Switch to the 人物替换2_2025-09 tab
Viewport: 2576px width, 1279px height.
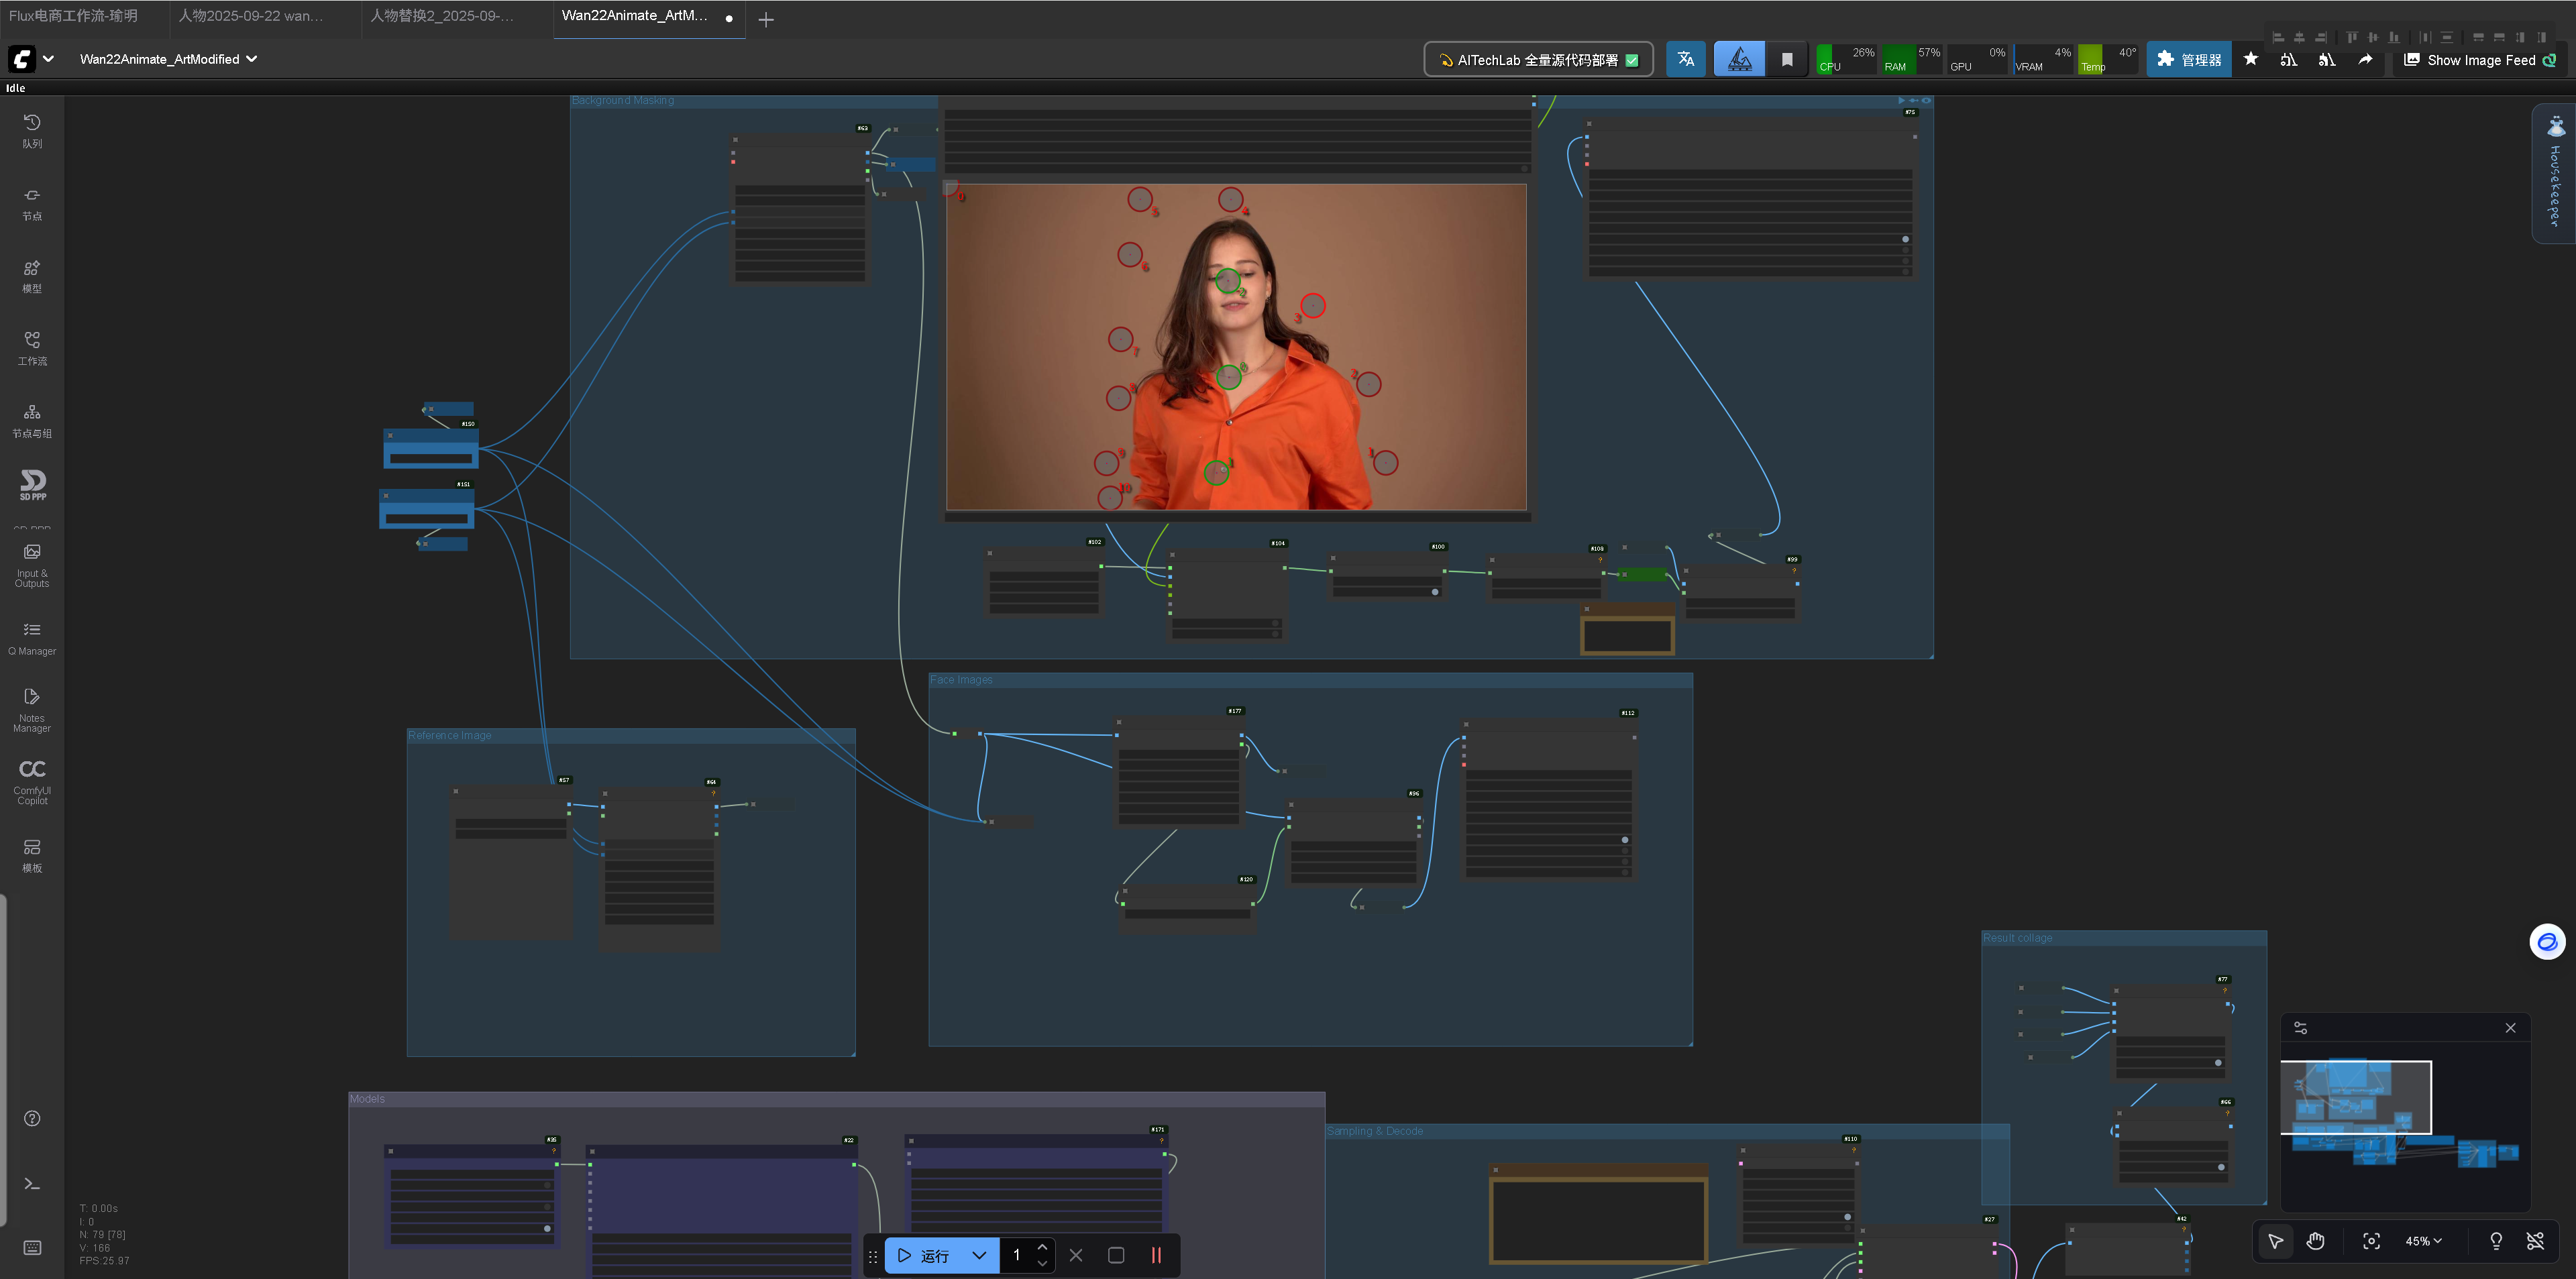pyautogui.click(x=442, y=16)
